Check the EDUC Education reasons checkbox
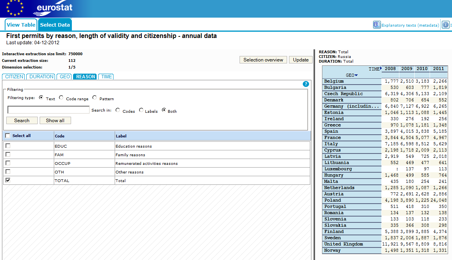 (8, 146)
